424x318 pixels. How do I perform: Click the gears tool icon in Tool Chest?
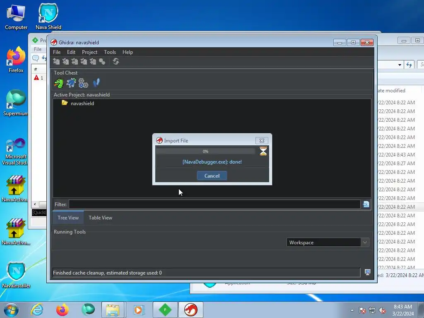point(83,83)
